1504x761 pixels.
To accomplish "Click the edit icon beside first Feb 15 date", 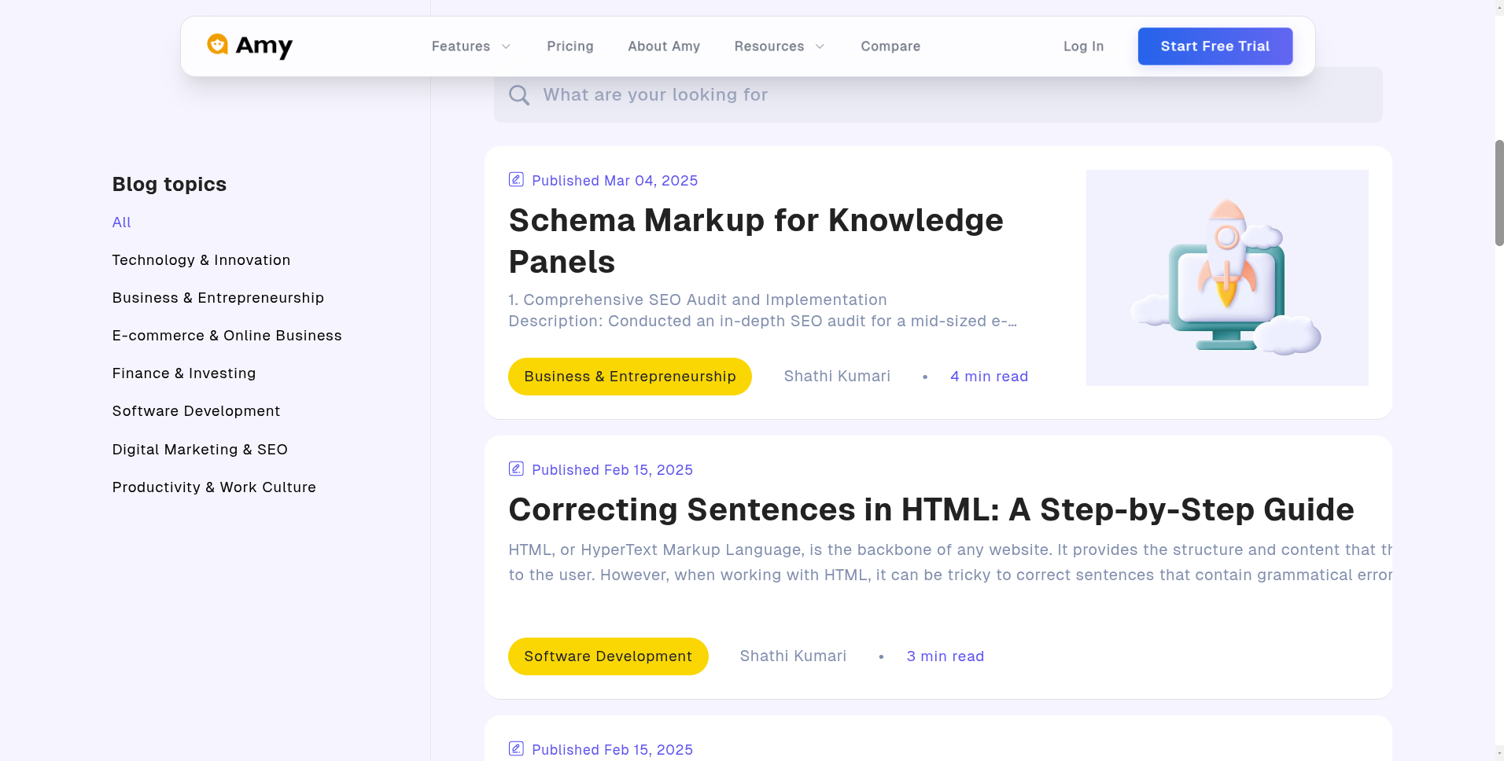I will pos(516,469).
